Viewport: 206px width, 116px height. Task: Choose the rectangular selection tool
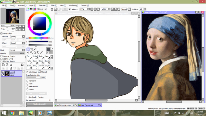28,49
